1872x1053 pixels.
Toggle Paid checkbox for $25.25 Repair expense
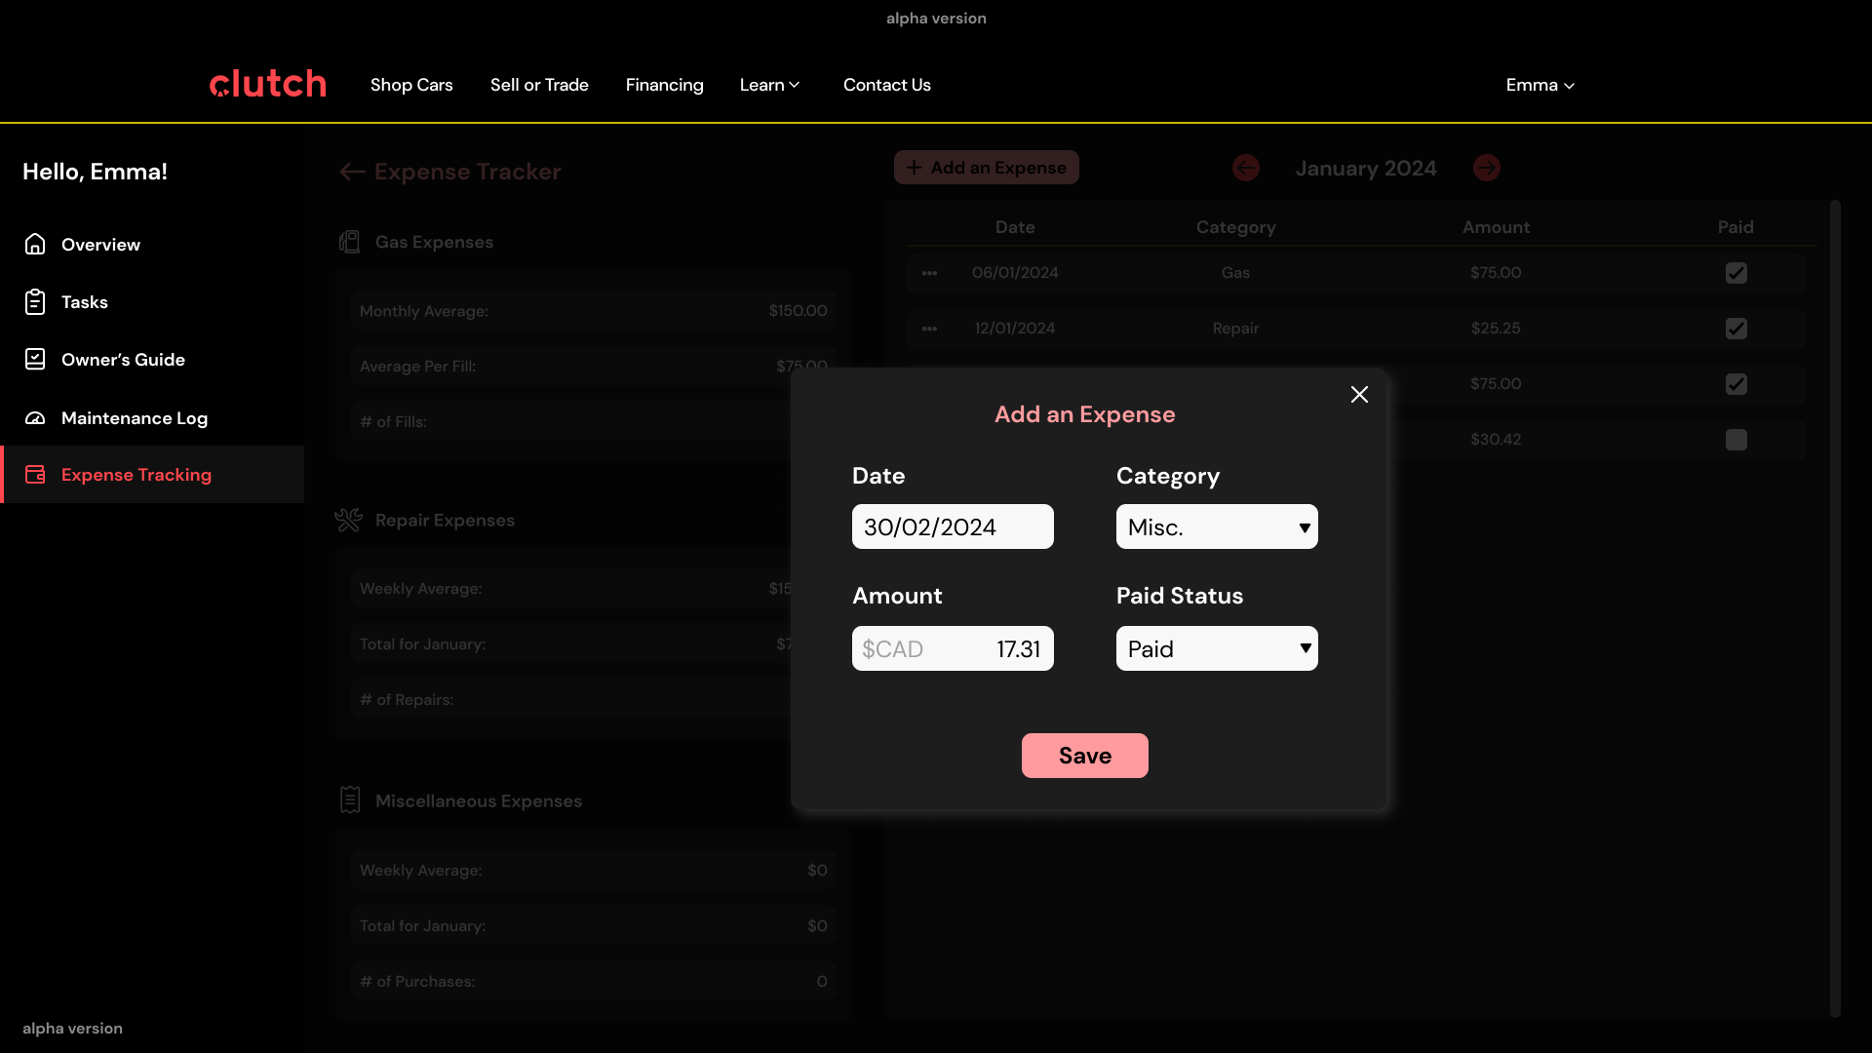[1735, 329]
